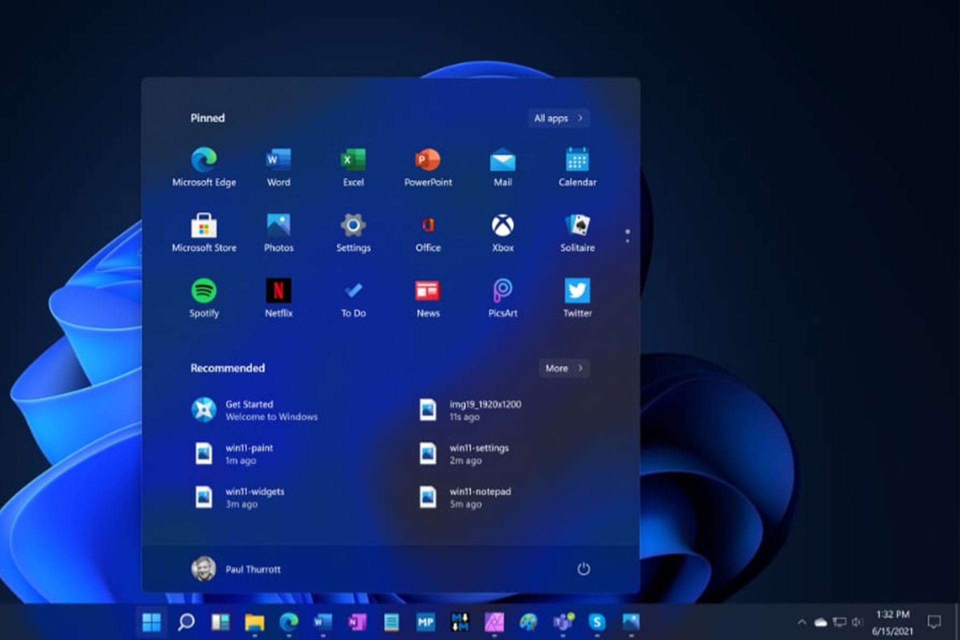Open the Xbox app
This screenshot has width=960, height=640.
502,232
